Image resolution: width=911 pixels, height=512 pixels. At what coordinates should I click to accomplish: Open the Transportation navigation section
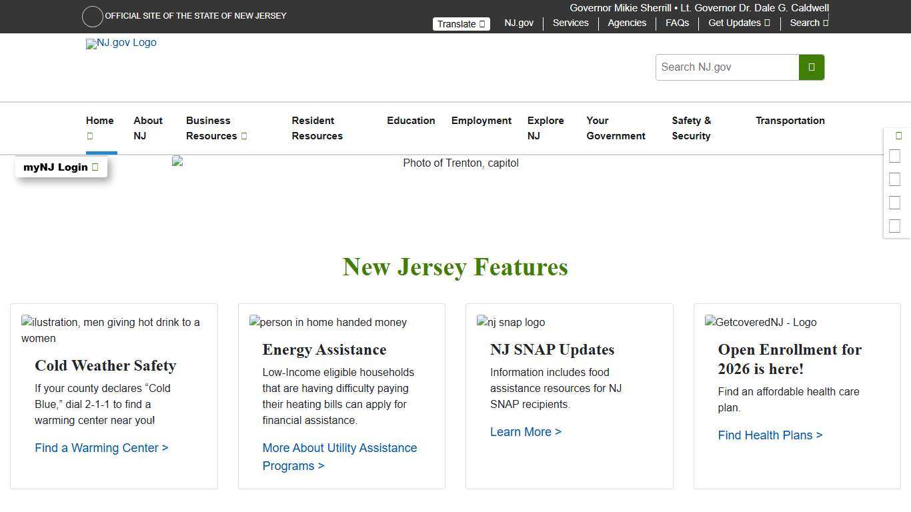(x=790, y=121)
